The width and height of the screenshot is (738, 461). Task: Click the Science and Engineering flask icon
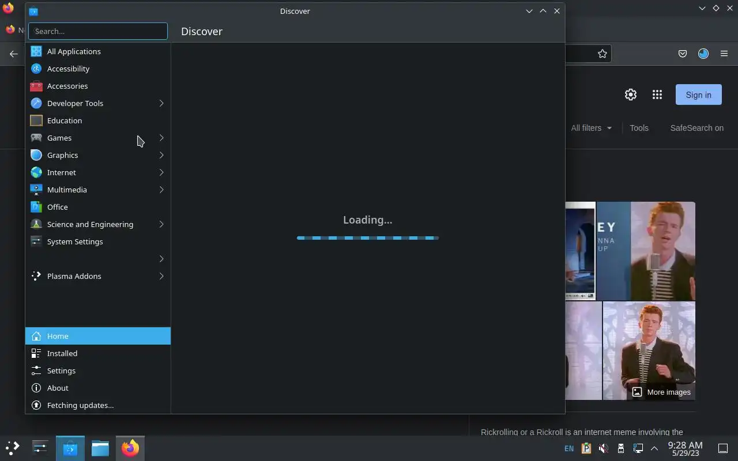click(36, 224)
